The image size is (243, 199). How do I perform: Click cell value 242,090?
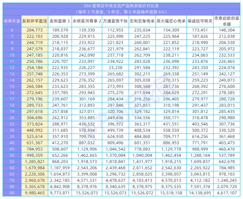coord(87,55)
